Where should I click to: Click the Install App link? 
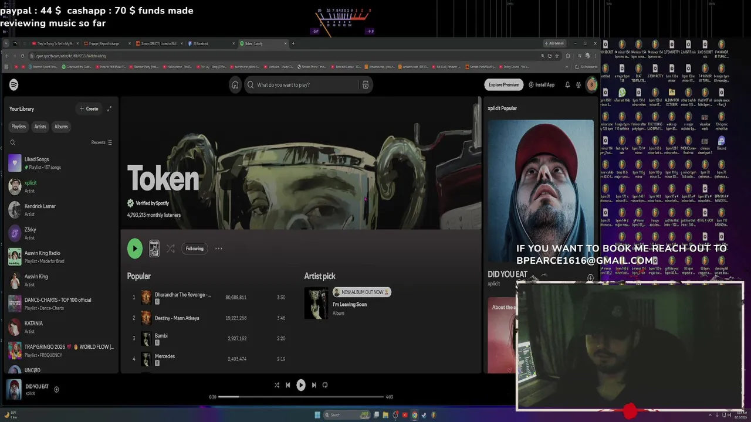[542, 85]
